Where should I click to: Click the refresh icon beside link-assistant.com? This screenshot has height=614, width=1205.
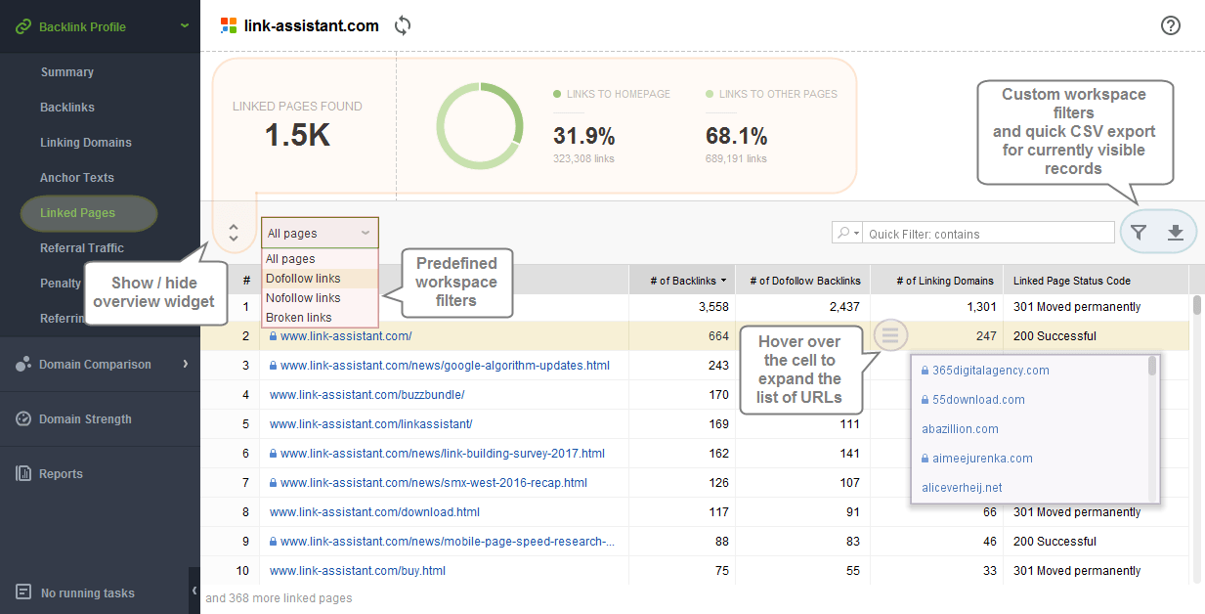point(403,25)
